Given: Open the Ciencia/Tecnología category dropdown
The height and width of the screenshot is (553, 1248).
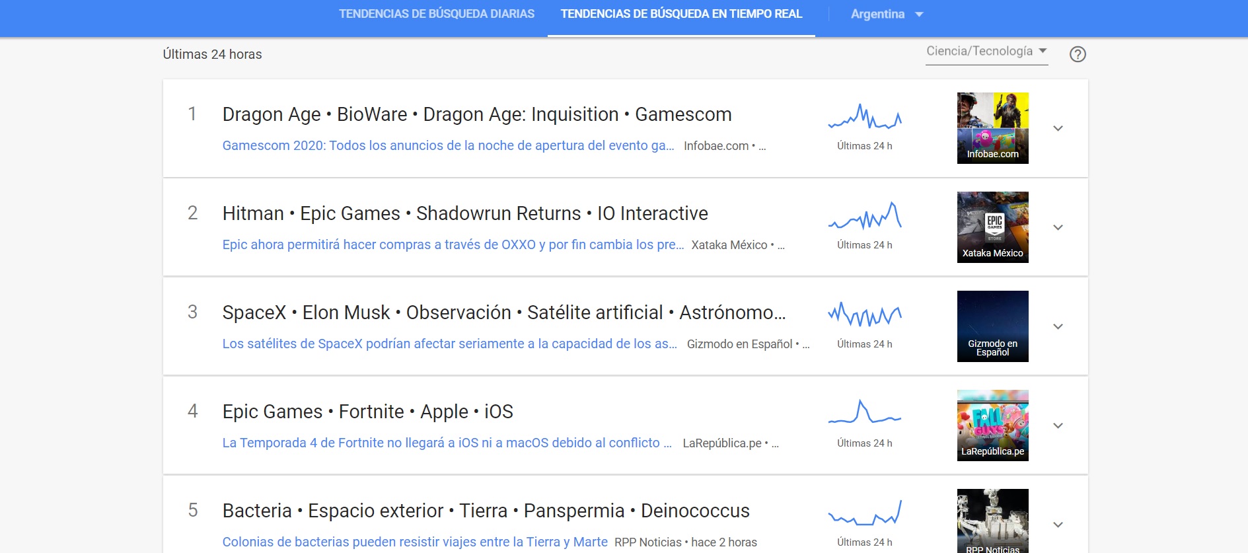Looking at the screenshot, I should (986, 52).
